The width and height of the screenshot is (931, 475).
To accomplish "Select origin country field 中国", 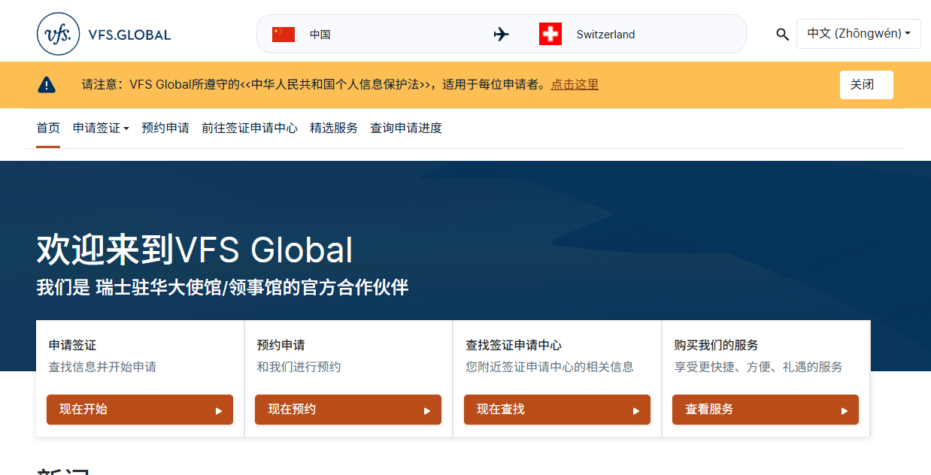I will [320, 35].
